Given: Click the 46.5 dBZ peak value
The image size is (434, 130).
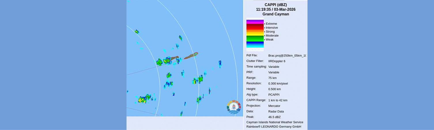Looking at the screenshot, I should tap(274, 117).
